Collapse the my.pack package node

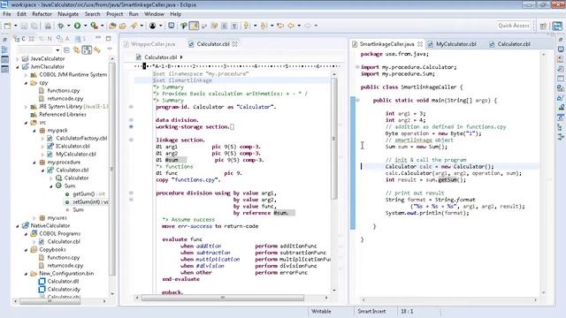point(34,131)
